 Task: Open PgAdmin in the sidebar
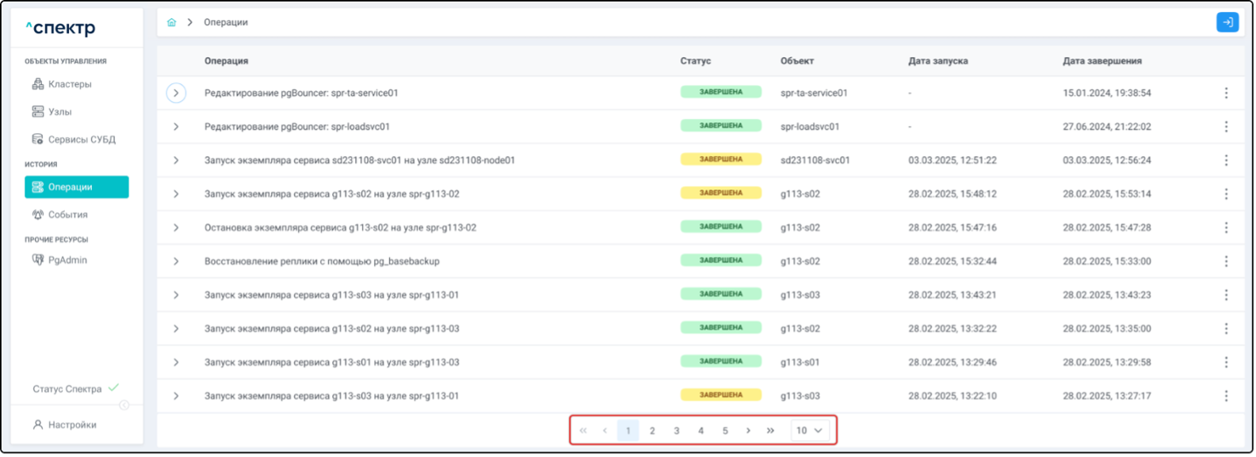click(x=59, y=260)
